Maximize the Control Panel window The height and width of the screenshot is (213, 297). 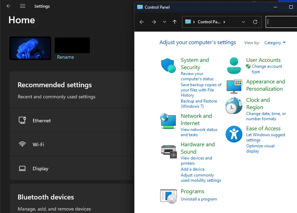point(291,7)
